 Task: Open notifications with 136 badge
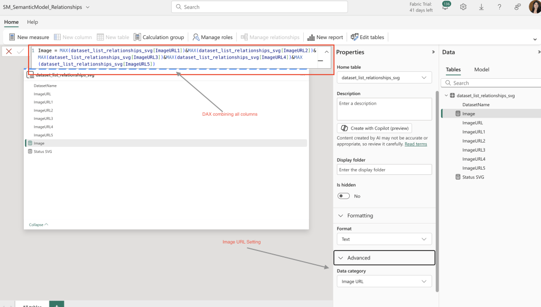tap(446, 6)
